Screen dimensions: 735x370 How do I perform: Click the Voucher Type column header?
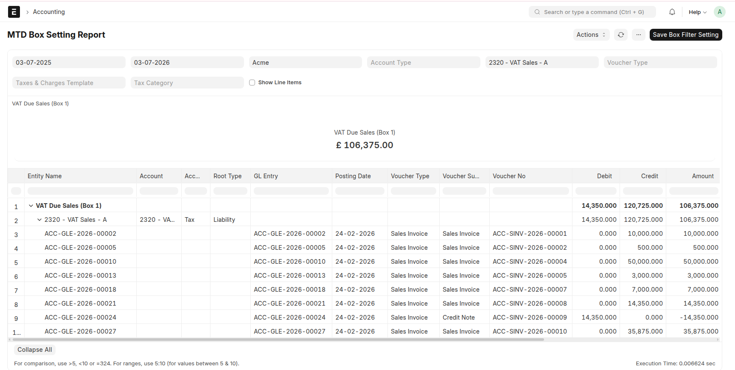pyautogui.click(x=413, y=176)
